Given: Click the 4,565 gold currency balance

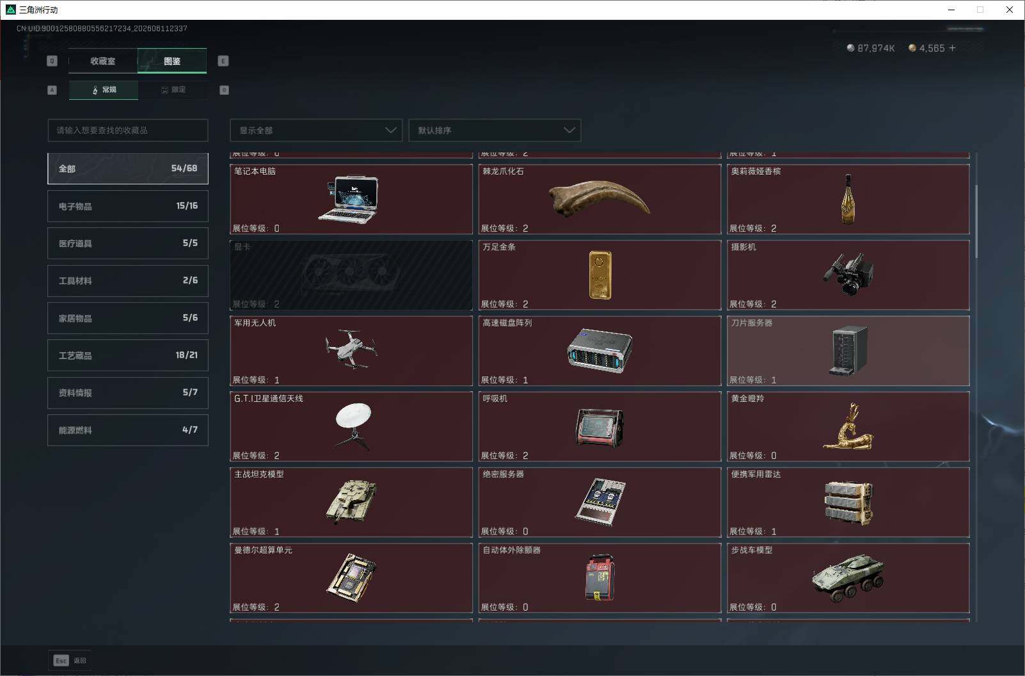Looking at the screenshot, I should (932, 48).
